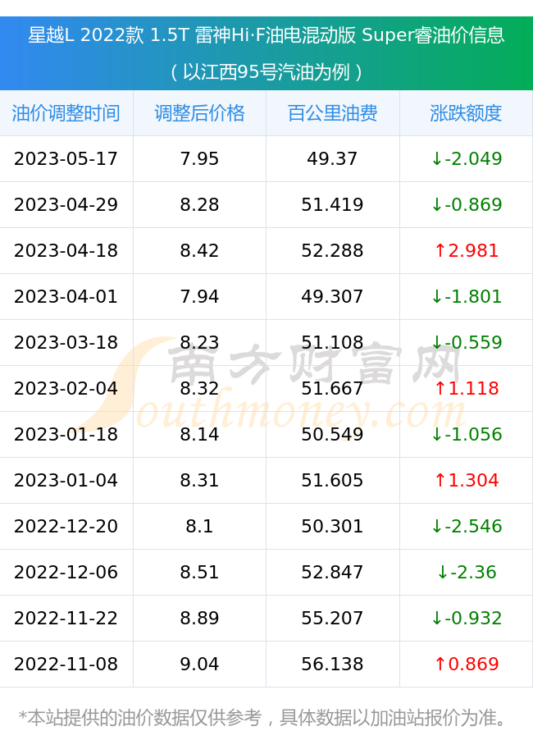Click the price value 7.95
The height and width of the screenshot is (731, 533).
(x=199, y=158)
